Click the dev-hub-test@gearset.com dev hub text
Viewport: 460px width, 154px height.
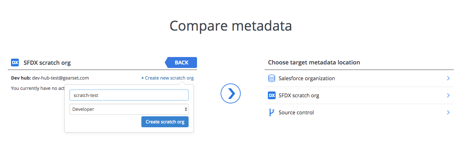pyautogui.click(x=60, y=78)
